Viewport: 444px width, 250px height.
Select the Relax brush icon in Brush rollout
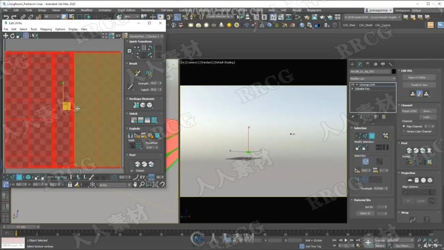(x=149, y=73)
